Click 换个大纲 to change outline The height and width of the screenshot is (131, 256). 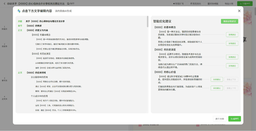pyautogui.click(x=219, y=119)
